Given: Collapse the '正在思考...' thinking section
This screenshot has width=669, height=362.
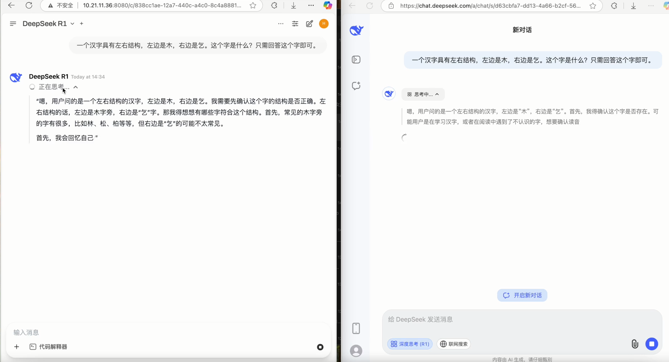Looking at the screenshot, I should [54, 87].
